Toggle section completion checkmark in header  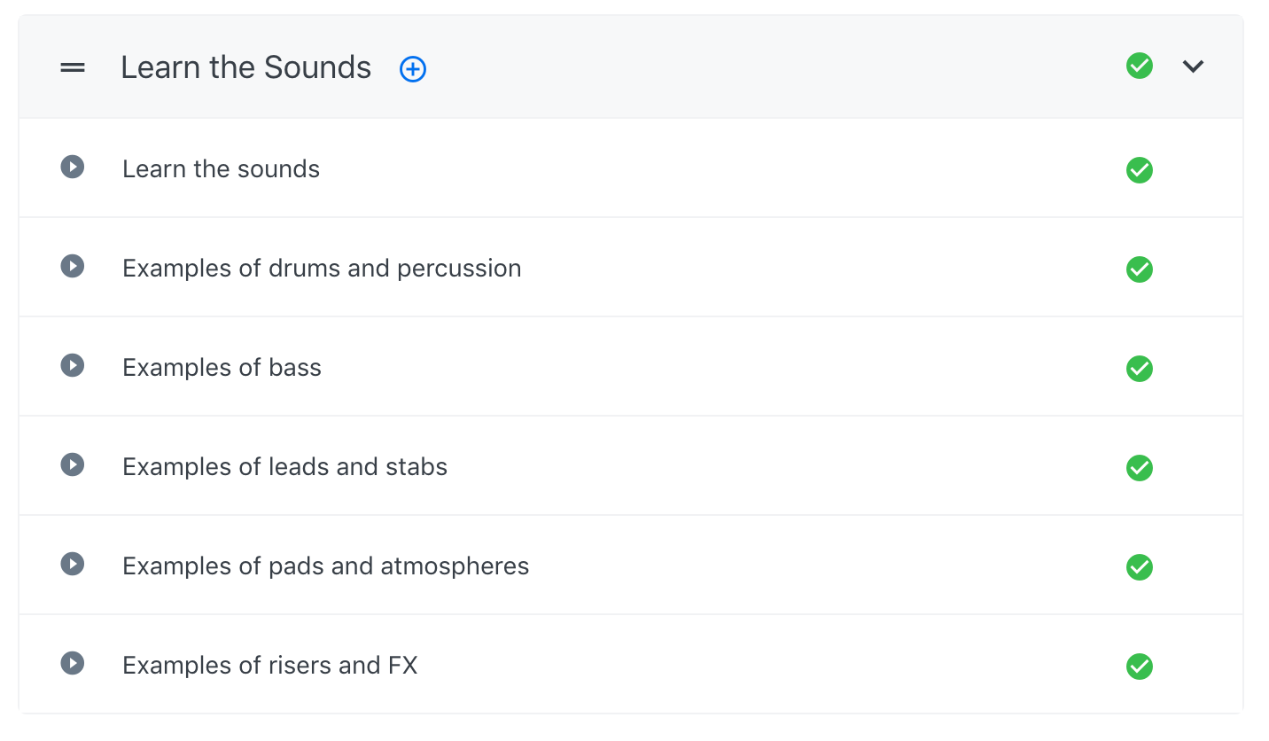[x=1140, y=66]
